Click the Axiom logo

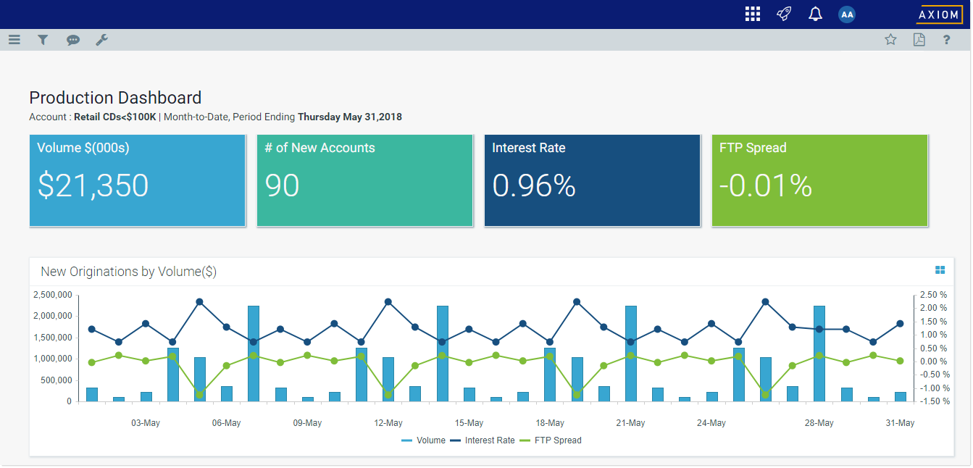[x=939, y=14]
